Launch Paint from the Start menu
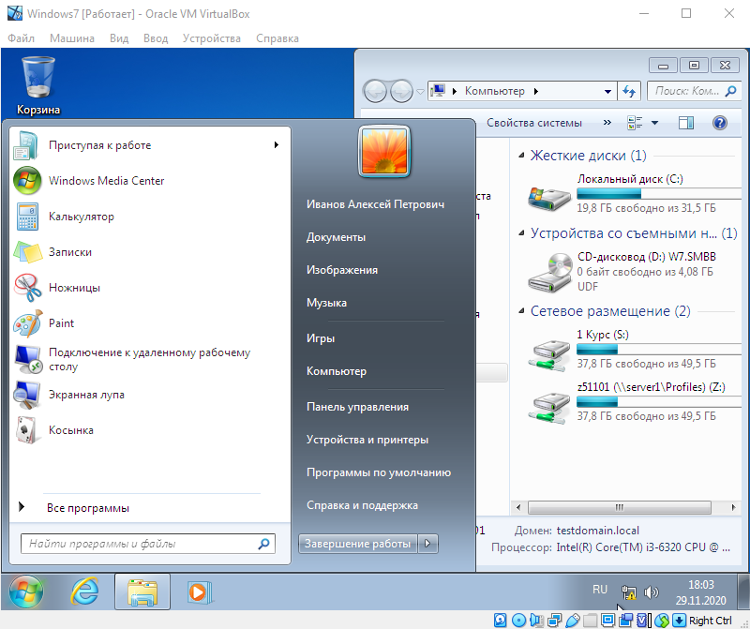This screenshot has height=629, width=750. tap(61, 323)
